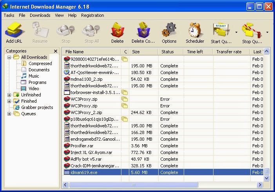This screenshot has width=275, height=192.
Task: Click the Stop Queue icon
Action: click(x=252, y=30)
